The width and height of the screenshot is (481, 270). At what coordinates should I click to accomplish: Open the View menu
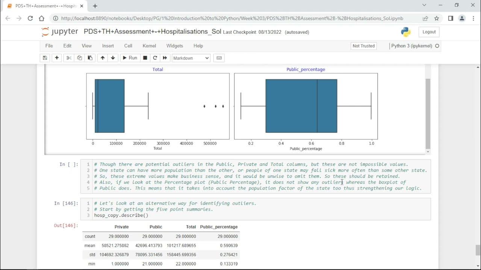(x=86, y=46)
